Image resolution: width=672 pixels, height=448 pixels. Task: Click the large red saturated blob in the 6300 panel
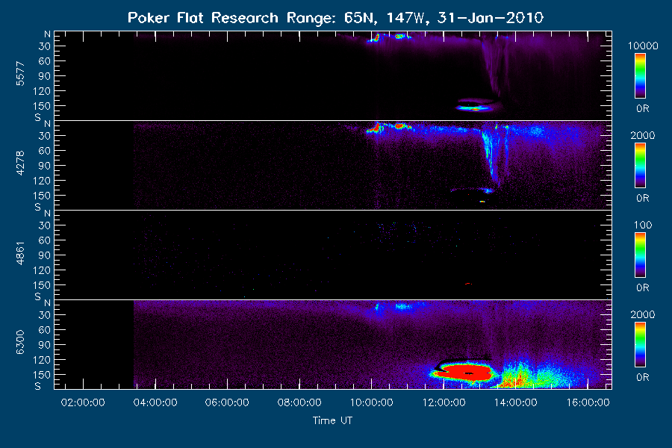click(466, 372)
